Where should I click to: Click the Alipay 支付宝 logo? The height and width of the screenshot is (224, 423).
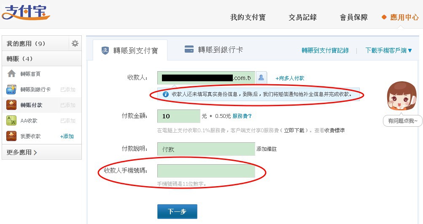click(26, 12)
